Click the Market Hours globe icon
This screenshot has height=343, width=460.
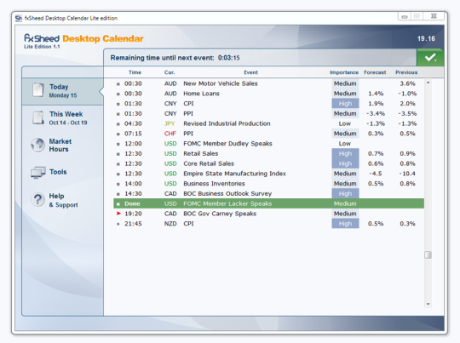37,145
